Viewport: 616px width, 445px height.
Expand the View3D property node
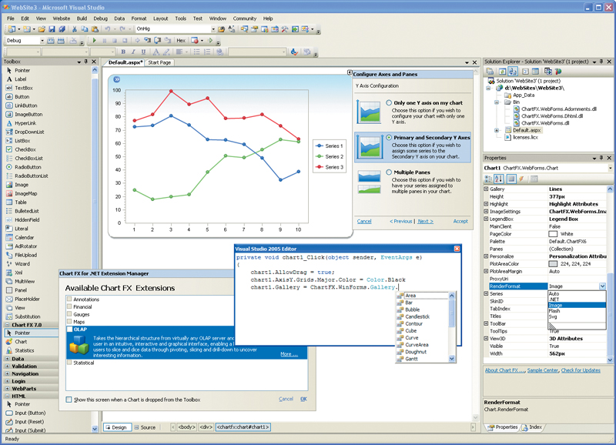click(487, 339)
